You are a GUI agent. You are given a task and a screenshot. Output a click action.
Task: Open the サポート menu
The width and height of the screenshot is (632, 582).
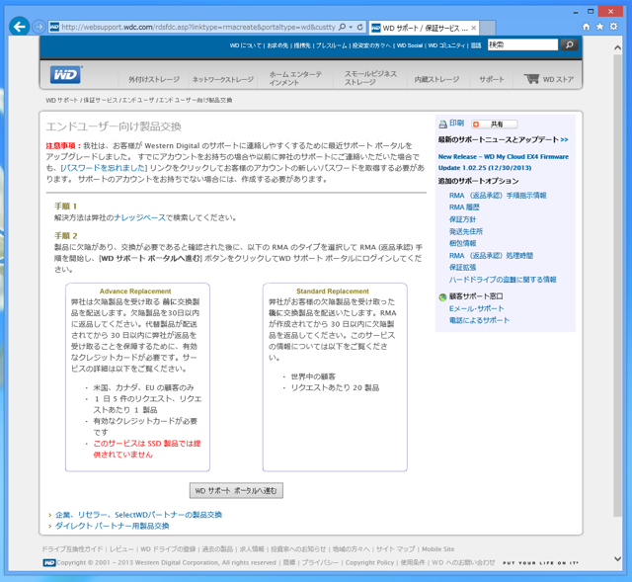click(492, 79)
